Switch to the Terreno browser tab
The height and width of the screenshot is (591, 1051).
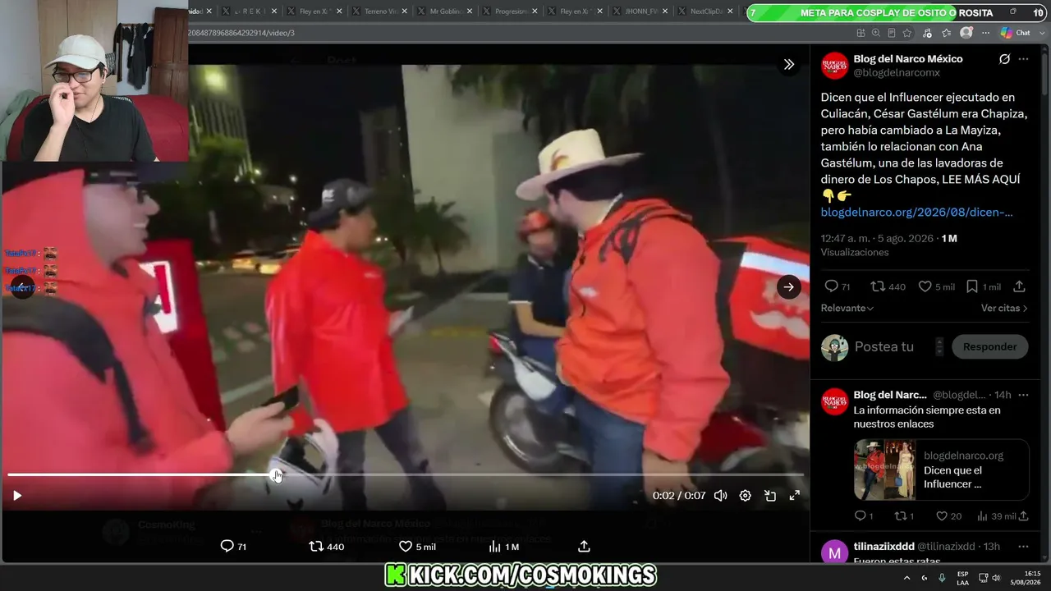[380, 11]
